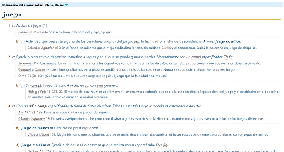The width and height of the screenshot is (284, 152).
Task: Click 'Salvador Agitador' citation source
Action: (x=40, y=48)
